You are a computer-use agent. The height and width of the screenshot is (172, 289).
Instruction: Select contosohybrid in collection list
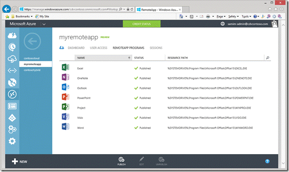point(32,70)
